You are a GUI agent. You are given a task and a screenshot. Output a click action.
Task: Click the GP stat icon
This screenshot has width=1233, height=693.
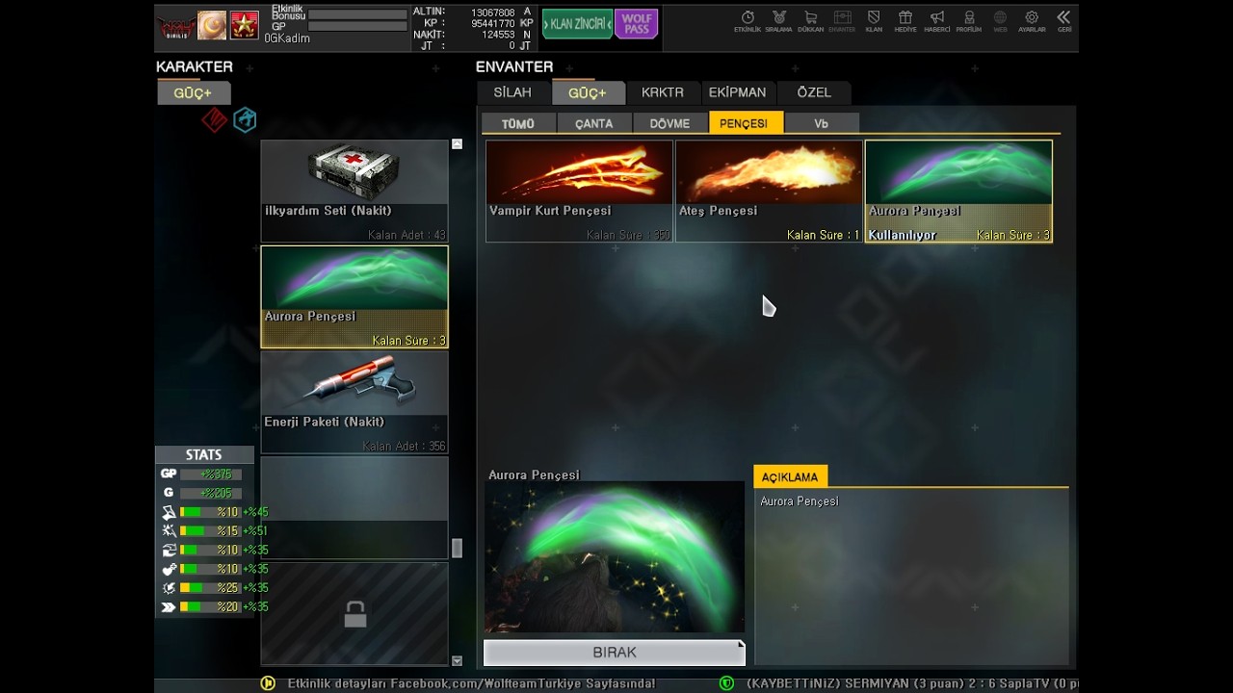[169, 474]
